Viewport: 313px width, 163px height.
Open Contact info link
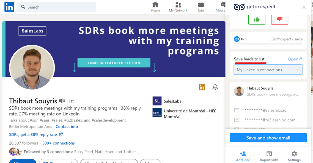click(67, 126)
